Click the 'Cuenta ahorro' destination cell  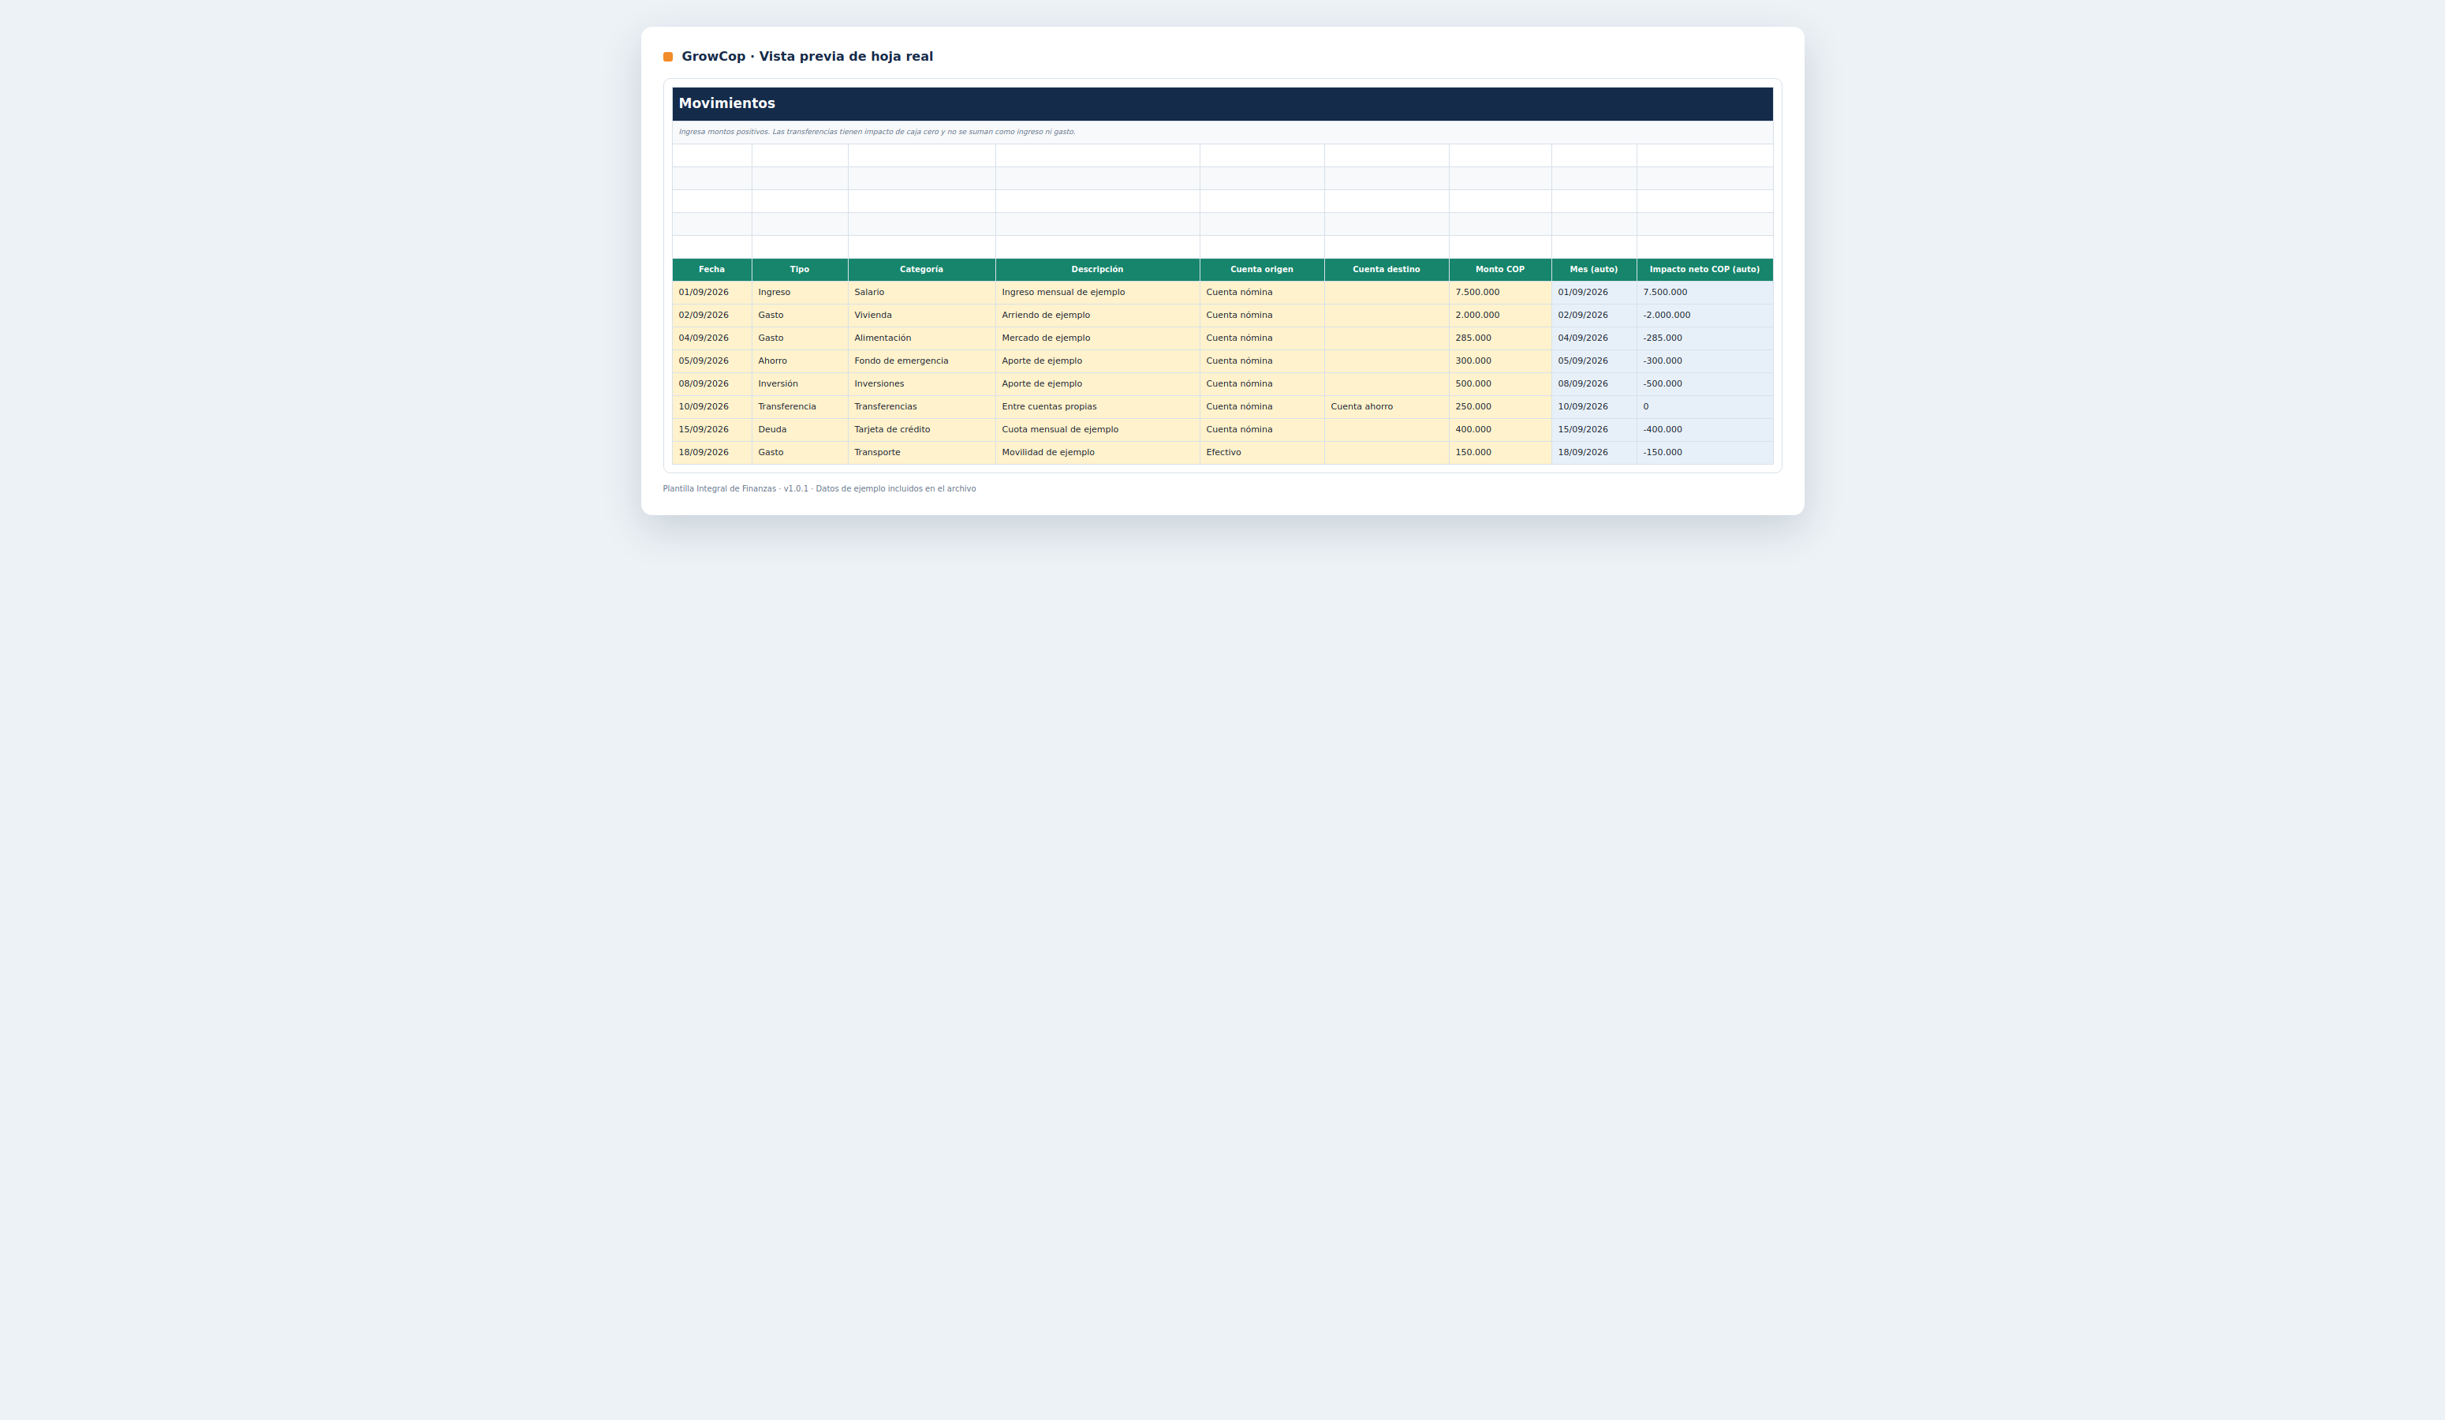pos(1387,407)
